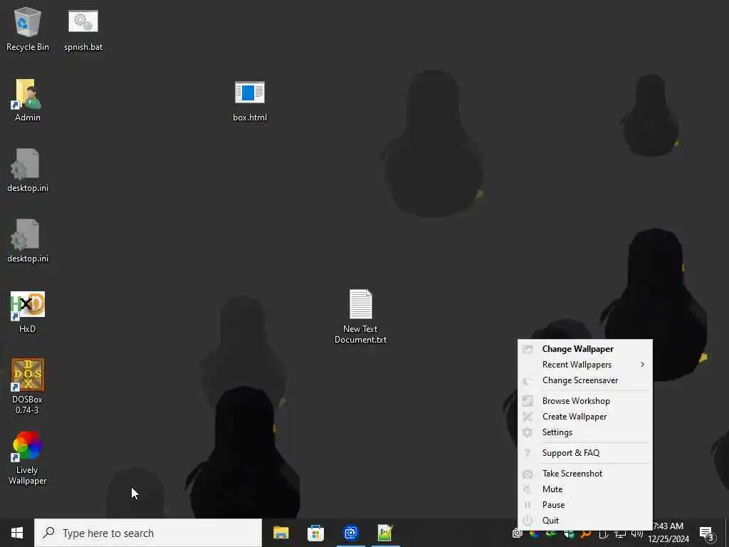
Task: Switch to Wallpaper Engine taskbar button
Action: pyautogui.click(x=350, y=533)
